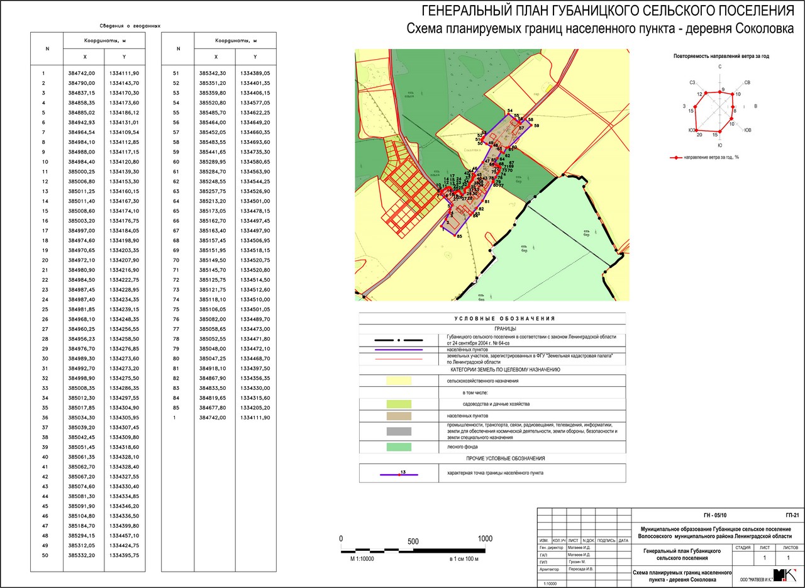The height and width of the screenshot is (588, 805).
Task: Click the tan населенных пунктов category swatch
Action: click(399, 416)
